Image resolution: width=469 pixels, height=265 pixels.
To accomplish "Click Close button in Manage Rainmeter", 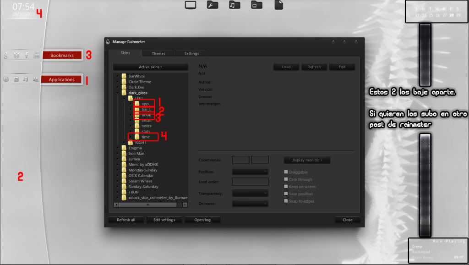I will click(x=348, y=220).
